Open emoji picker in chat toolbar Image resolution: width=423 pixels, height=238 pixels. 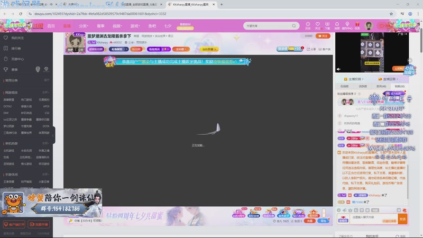(x=339, y=210)
